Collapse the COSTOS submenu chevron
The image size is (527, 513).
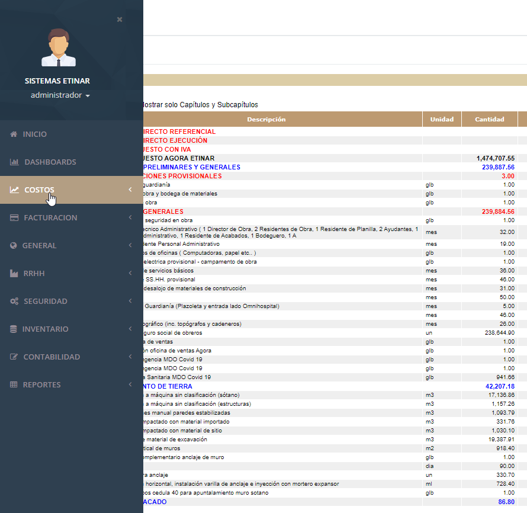click(130, 190)
